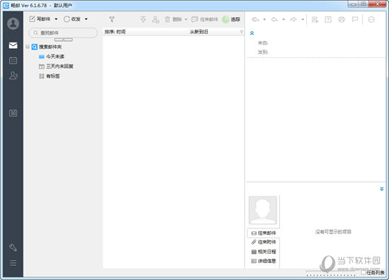The width and height of the screenshot is (389, 280).
Task: Switch to the 往来邮件 tab in the contact panel
Action: pyautogui.click(x=264, y=233)
